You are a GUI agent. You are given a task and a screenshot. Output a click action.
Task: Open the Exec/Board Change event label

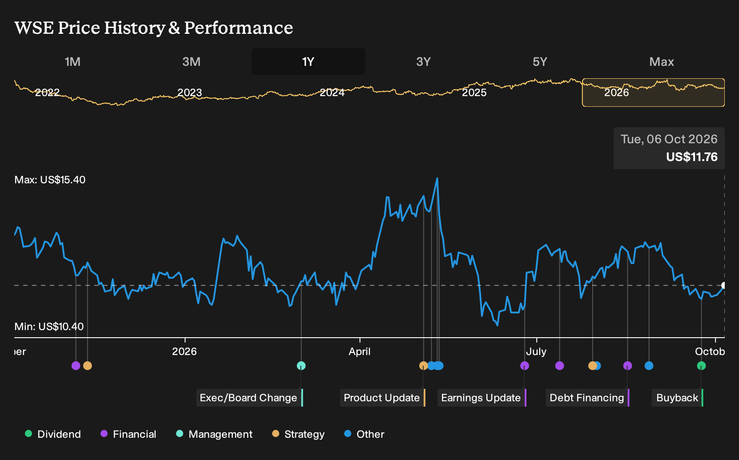point(249,398)
